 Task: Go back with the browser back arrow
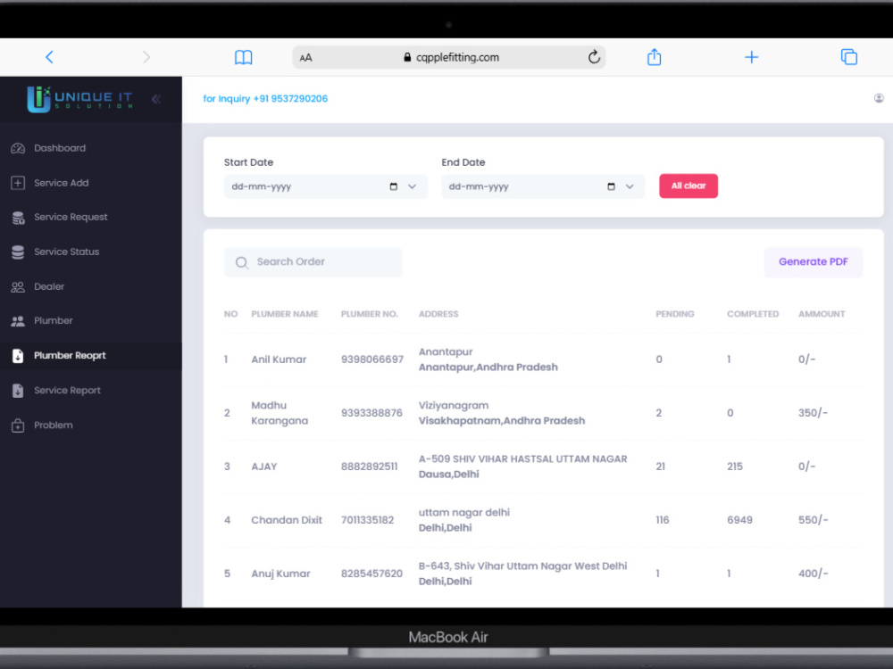49,57
